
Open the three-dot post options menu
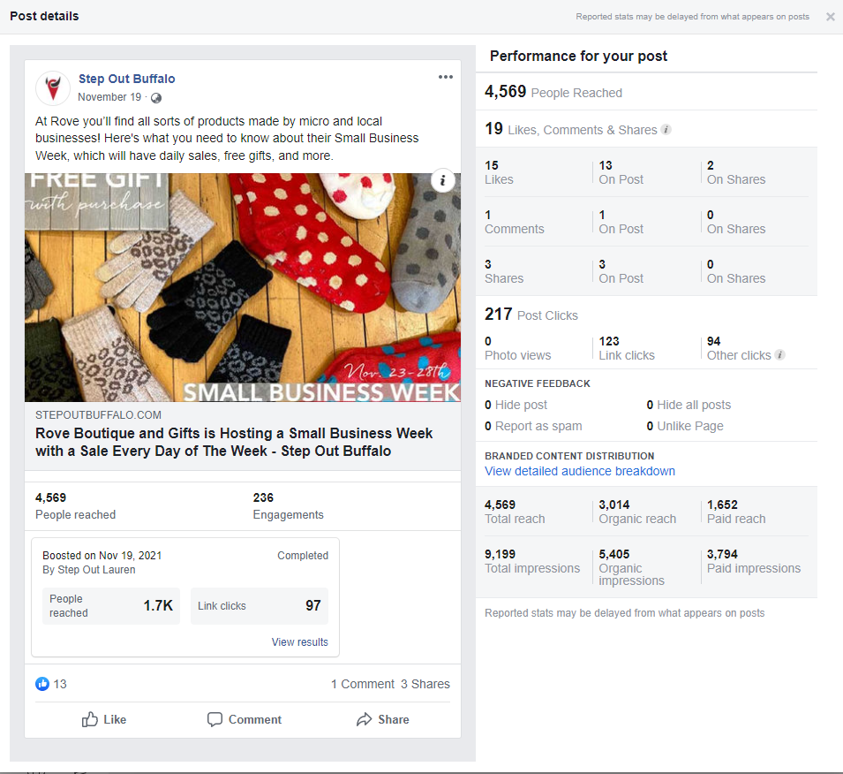point(445,77)
